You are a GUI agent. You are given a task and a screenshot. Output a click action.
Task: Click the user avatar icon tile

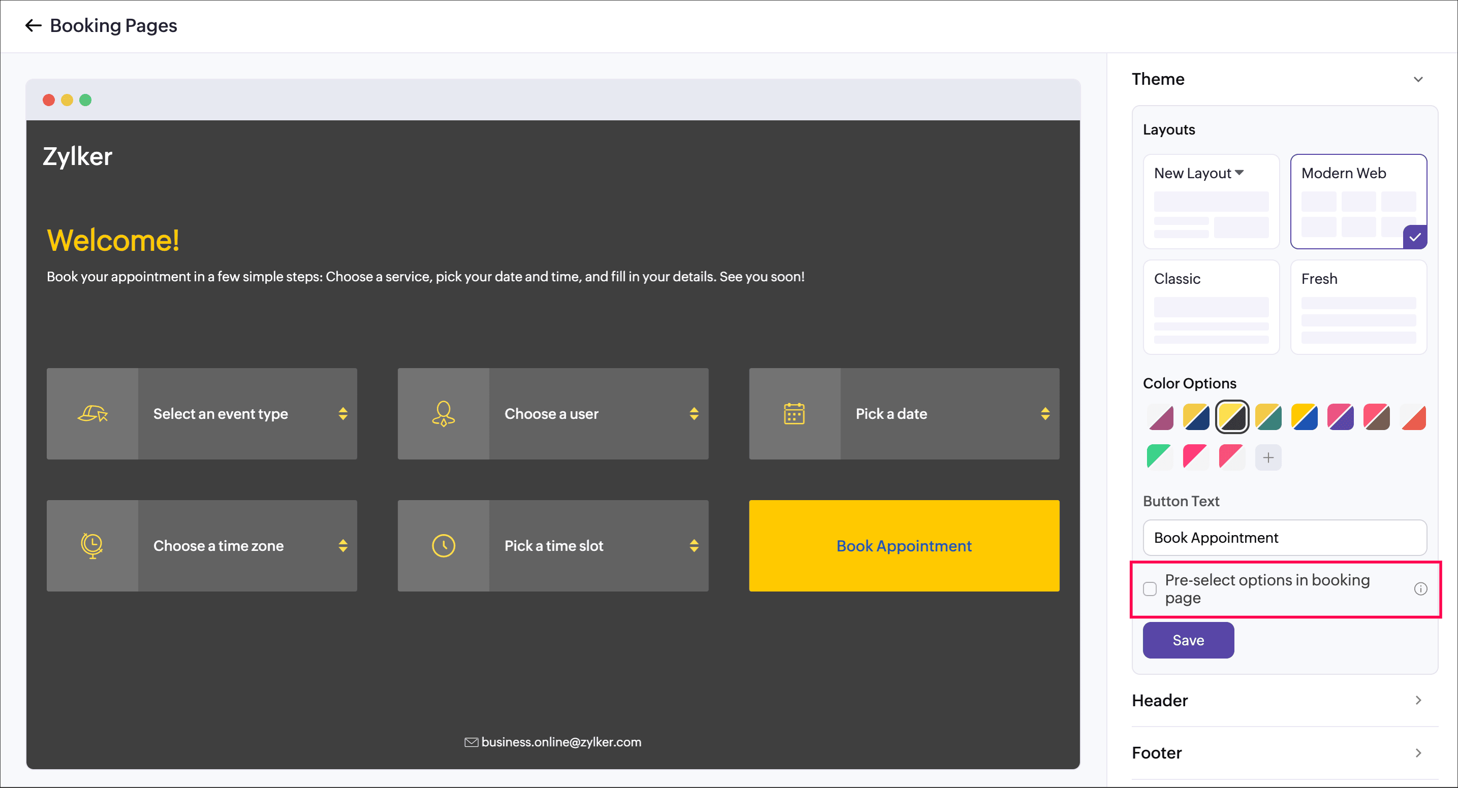click(443, 414)
